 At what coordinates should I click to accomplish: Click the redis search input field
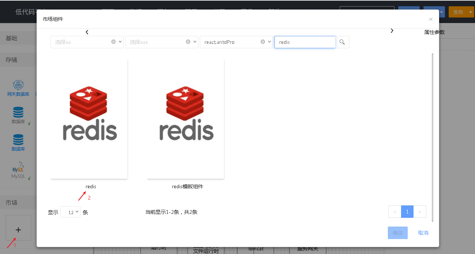tap(305, 42)
